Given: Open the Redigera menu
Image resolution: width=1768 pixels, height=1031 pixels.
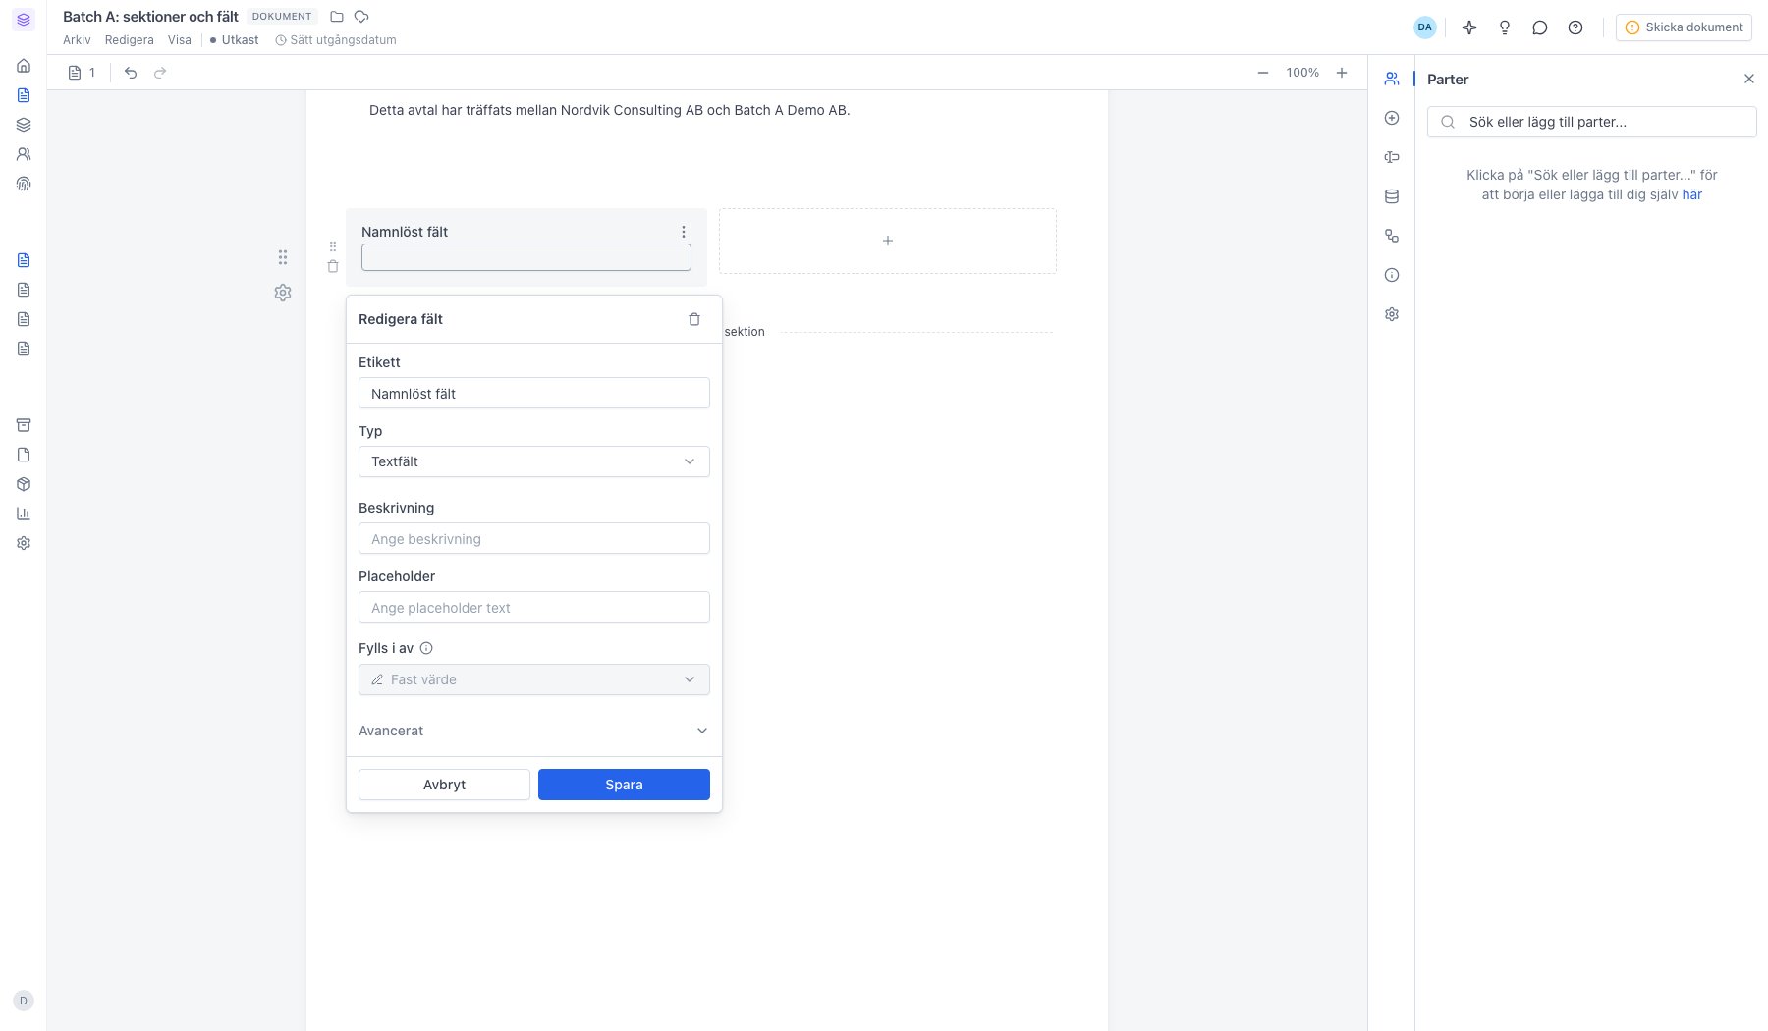Looking at the screenshot, I should (x=130, y=40).
